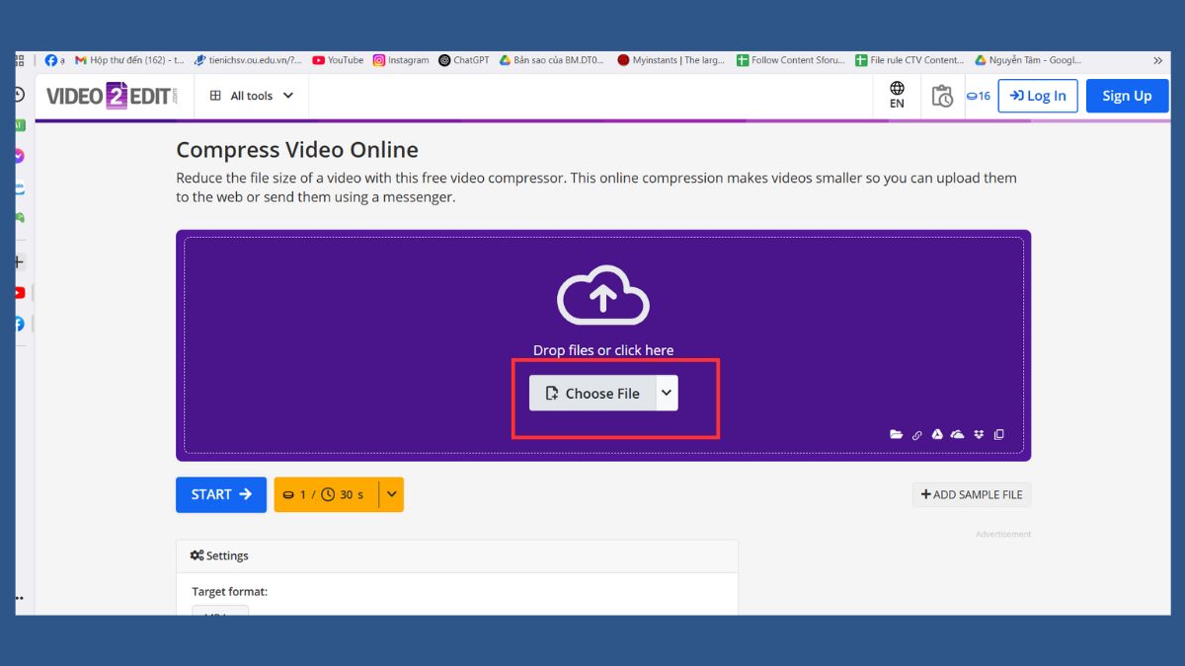1185x666 pixels.
Task: Open Messenger in the browser sidebar
Action: tap(19, 156)
